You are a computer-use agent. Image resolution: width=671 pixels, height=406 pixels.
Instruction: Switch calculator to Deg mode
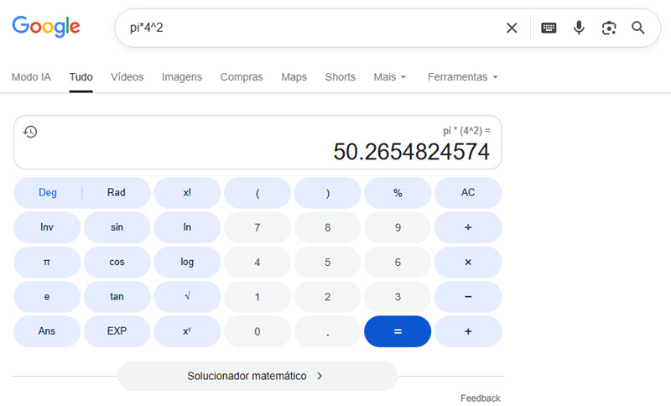coord(48,193)
